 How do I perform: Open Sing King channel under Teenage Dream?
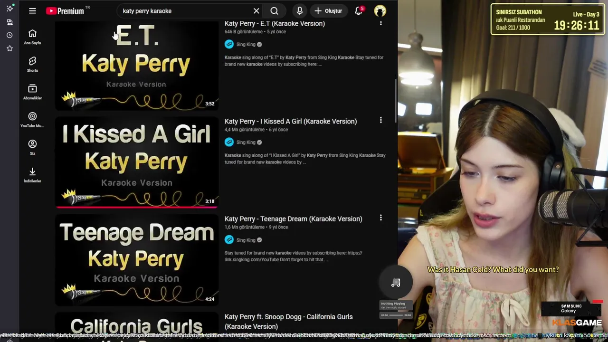(246, 240)
